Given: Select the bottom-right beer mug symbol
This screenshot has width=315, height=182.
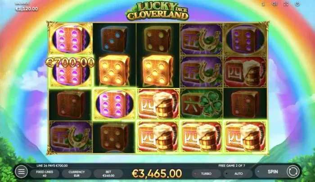Looking at the screenshot, I should tap(246, 137).
